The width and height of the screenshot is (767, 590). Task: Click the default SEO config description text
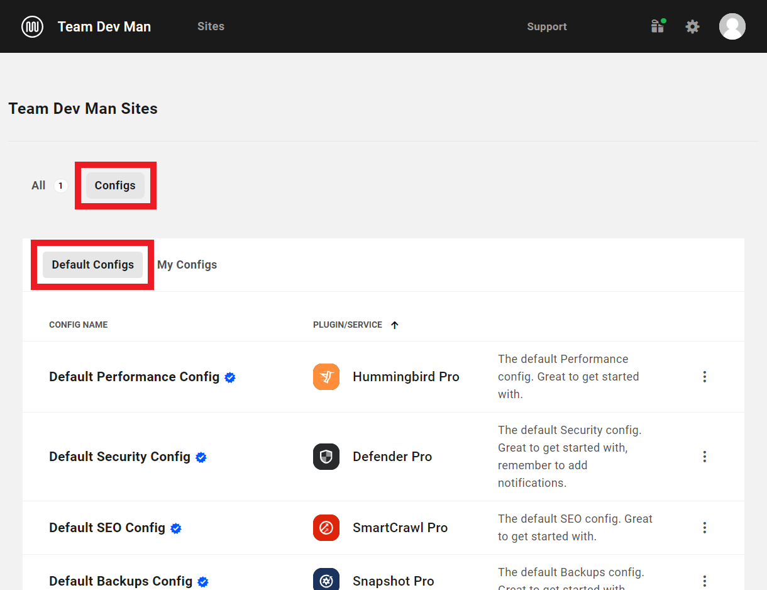[575, 528]
